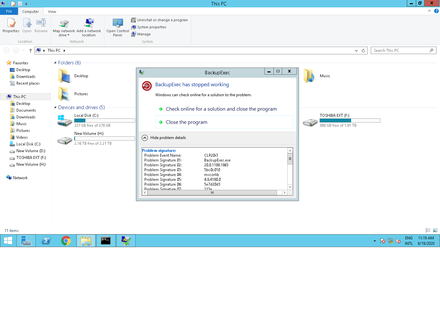
Task: Check online for a solution and close
Action: pos(221,109)
